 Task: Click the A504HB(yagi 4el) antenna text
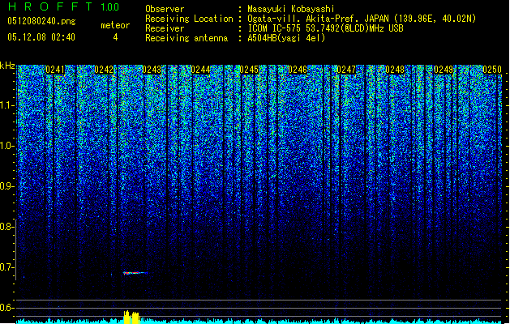tap(286, 38)
